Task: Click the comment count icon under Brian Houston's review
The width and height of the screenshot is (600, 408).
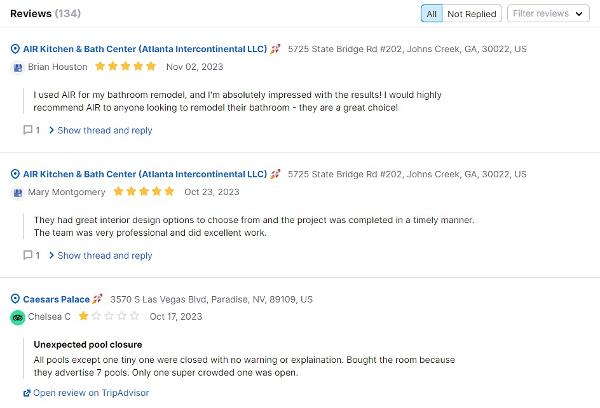Action: pos(27,130)
